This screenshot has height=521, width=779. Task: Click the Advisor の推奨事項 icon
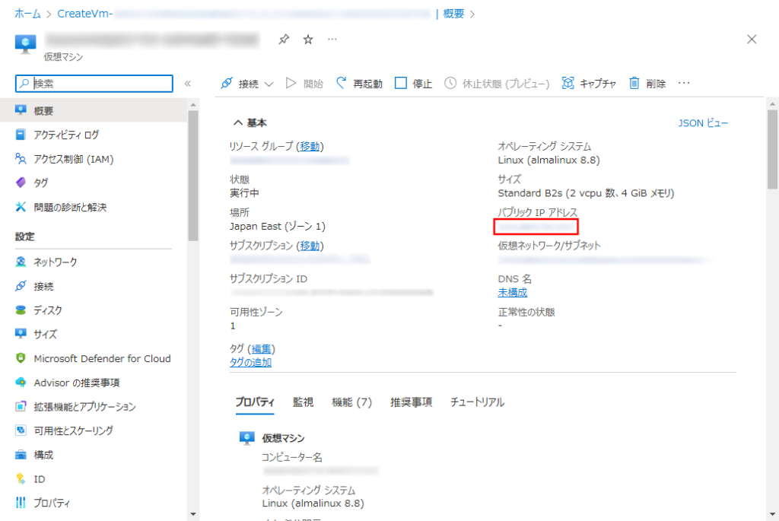pyautogui.click(x=21, y=383)
